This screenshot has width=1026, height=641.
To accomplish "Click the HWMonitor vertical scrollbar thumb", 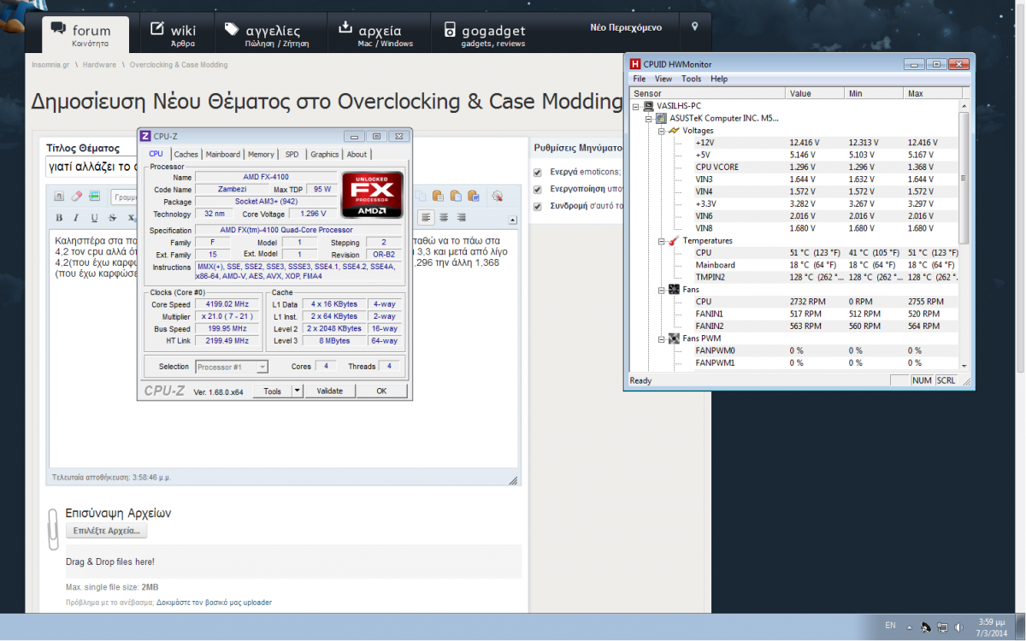I will click(964, 178).
